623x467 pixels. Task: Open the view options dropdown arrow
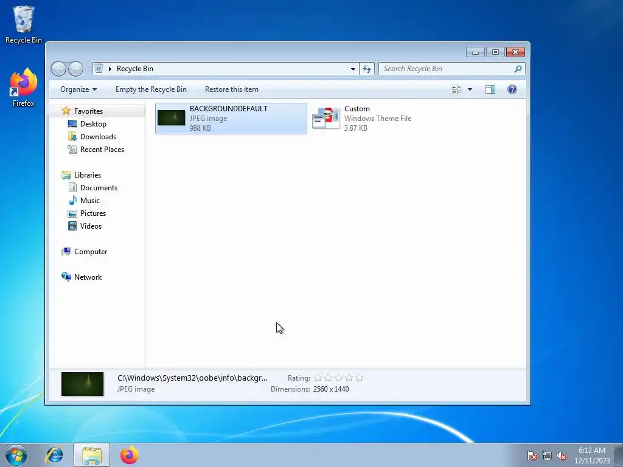(x=470, y=89)
